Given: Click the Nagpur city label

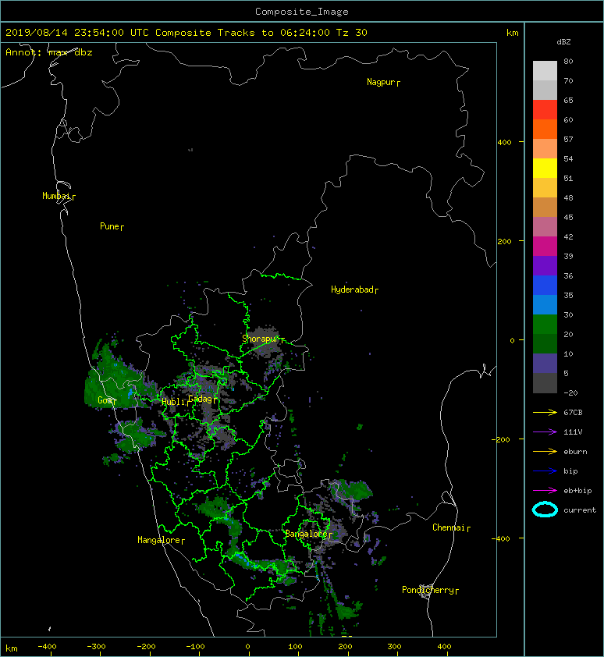Looking at the screenshot, I should coord(381,82).
